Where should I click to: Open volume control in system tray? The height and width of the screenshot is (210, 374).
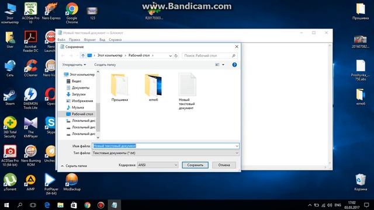(x=330, y=205)
